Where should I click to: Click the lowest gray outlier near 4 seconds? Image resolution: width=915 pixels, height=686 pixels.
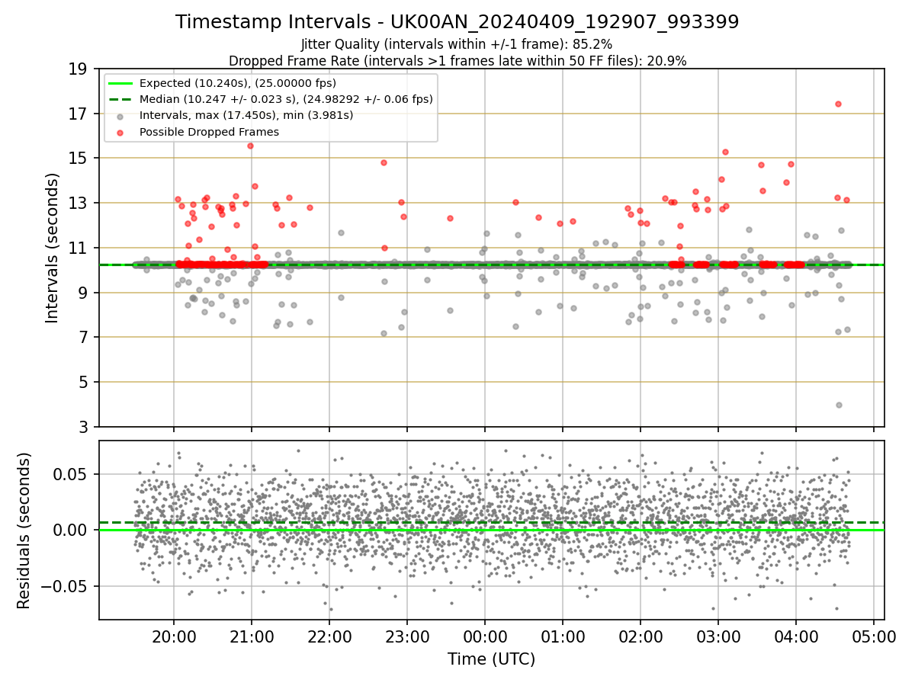(839, 405)
